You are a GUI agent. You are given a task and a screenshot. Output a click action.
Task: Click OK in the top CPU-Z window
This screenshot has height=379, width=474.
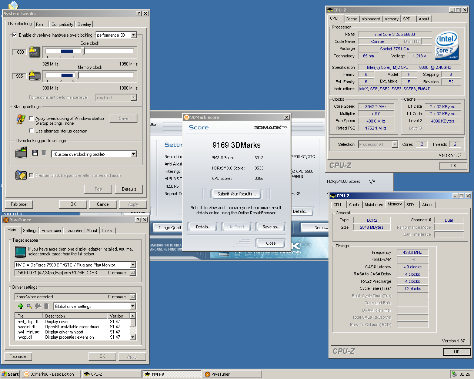pos(453,166)
